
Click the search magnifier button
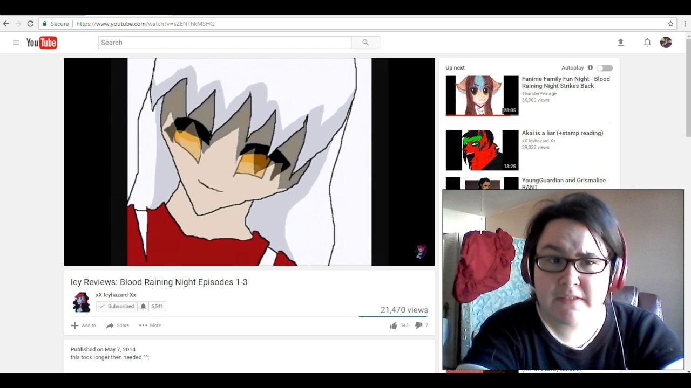coord(365,43)
